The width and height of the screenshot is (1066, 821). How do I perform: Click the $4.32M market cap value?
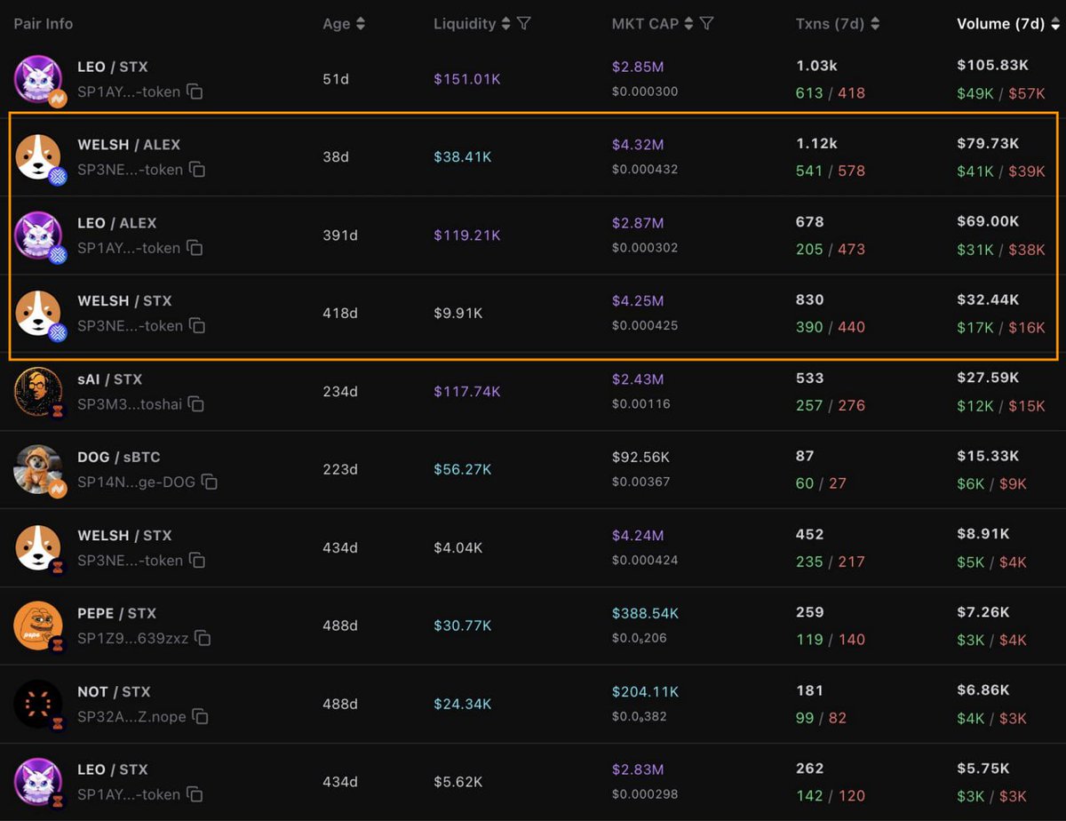[x=638, y=145]
